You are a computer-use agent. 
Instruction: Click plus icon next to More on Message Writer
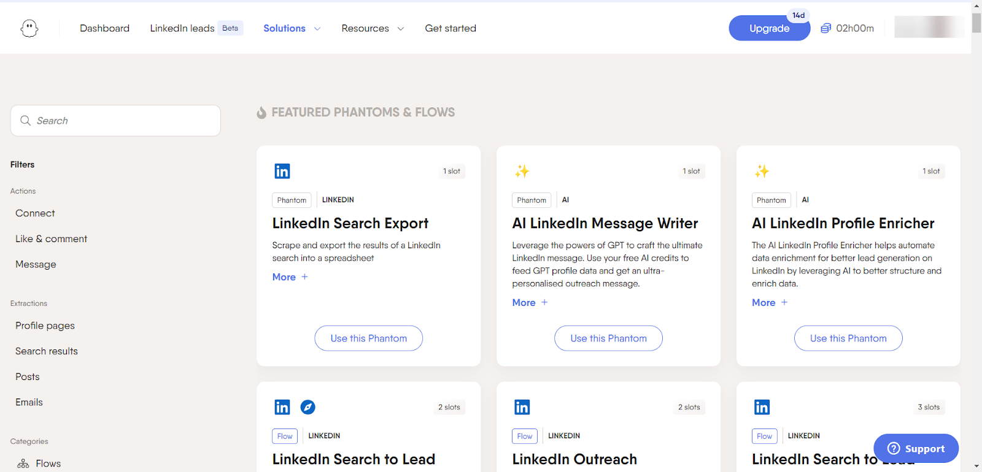544,303
